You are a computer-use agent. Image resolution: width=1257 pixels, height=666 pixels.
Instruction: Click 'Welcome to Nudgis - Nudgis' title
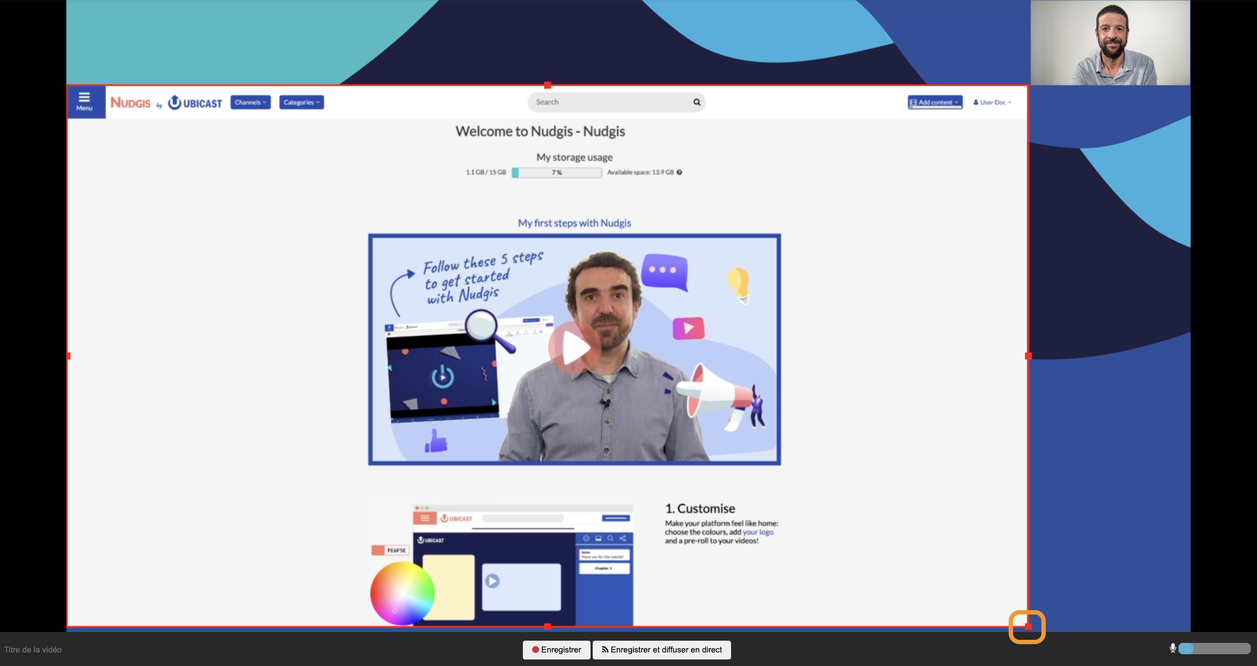coord(540,131)
